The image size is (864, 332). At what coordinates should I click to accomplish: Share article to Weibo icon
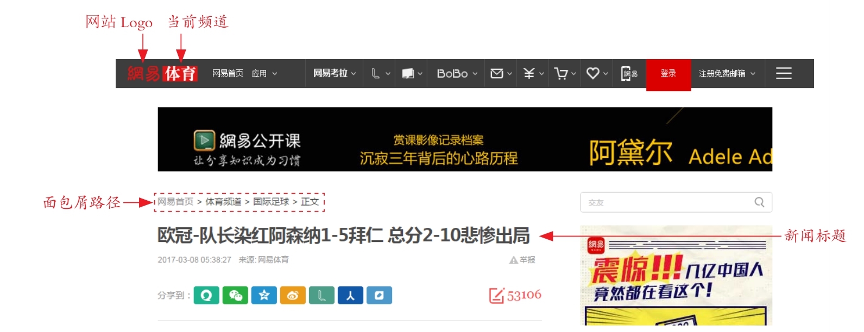tap(293, 295)
